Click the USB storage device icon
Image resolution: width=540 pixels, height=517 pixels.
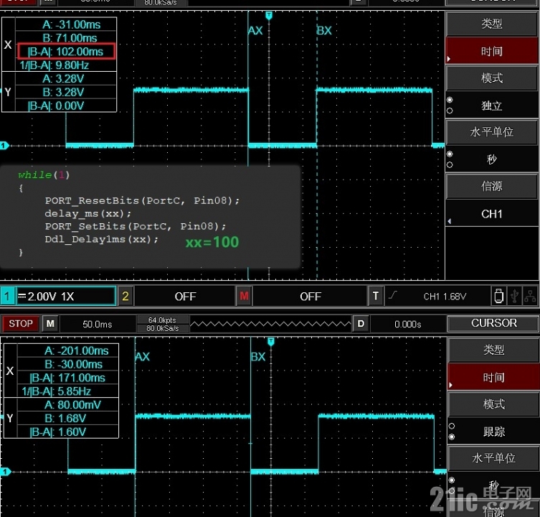coord(498,297)
